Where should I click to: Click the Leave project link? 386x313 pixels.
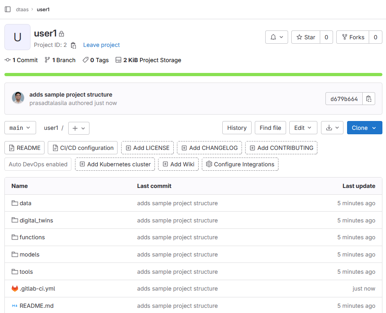tap(102, 45)
